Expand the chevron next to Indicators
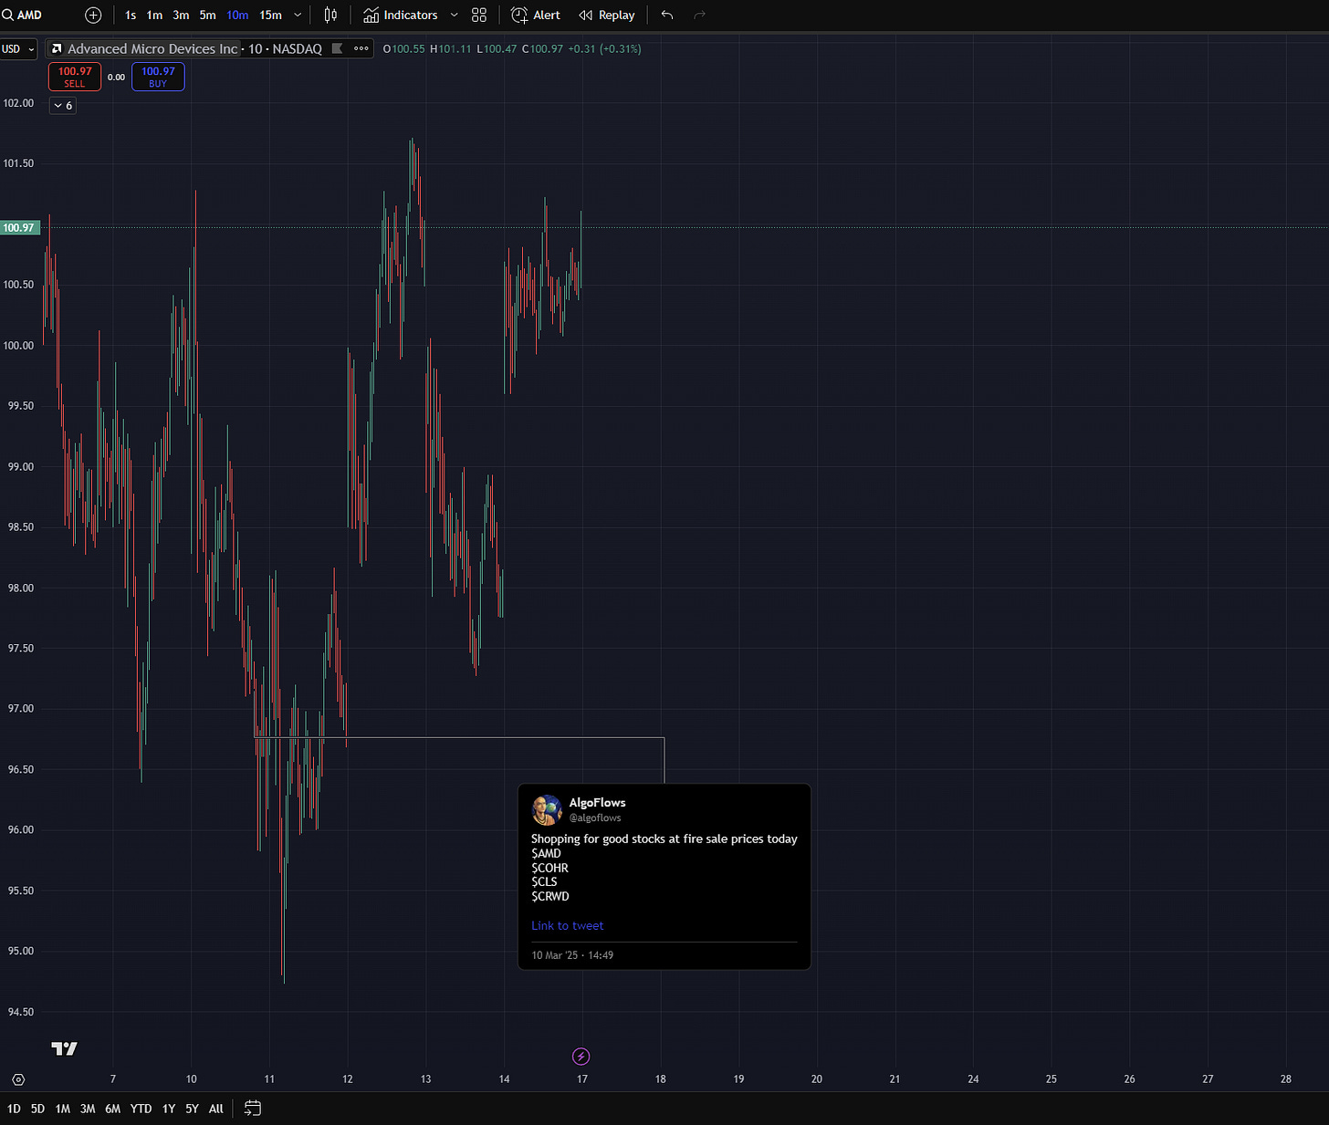Screen dimensions: 1329x1125 pos(454,15)
